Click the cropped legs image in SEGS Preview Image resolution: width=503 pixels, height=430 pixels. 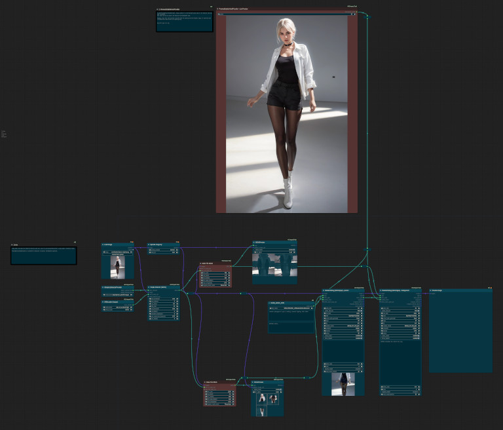point(274,265)
